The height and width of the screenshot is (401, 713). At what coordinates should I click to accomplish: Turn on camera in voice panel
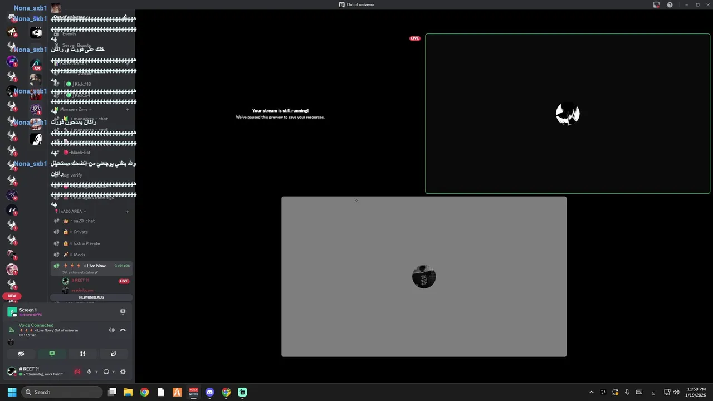[x=21, y=354]
